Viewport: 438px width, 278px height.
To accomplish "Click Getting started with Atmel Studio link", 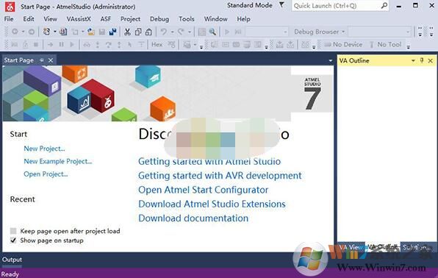I will [209, 161].
